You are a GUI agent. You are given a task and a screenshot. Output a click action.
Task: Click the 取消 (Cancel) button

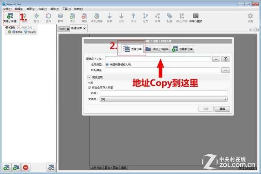tap(222, 109)
